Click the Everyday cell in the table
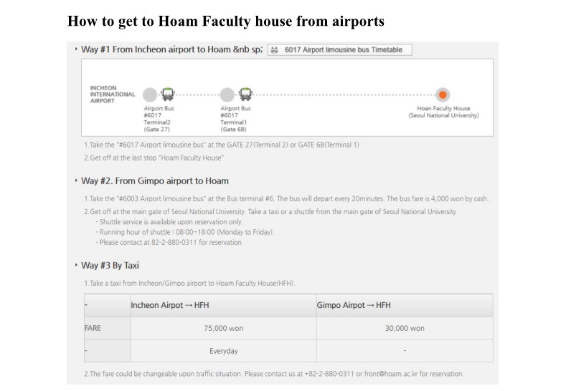Image resolution: width=566 pixels, height=391 pixels. (223, 351)
